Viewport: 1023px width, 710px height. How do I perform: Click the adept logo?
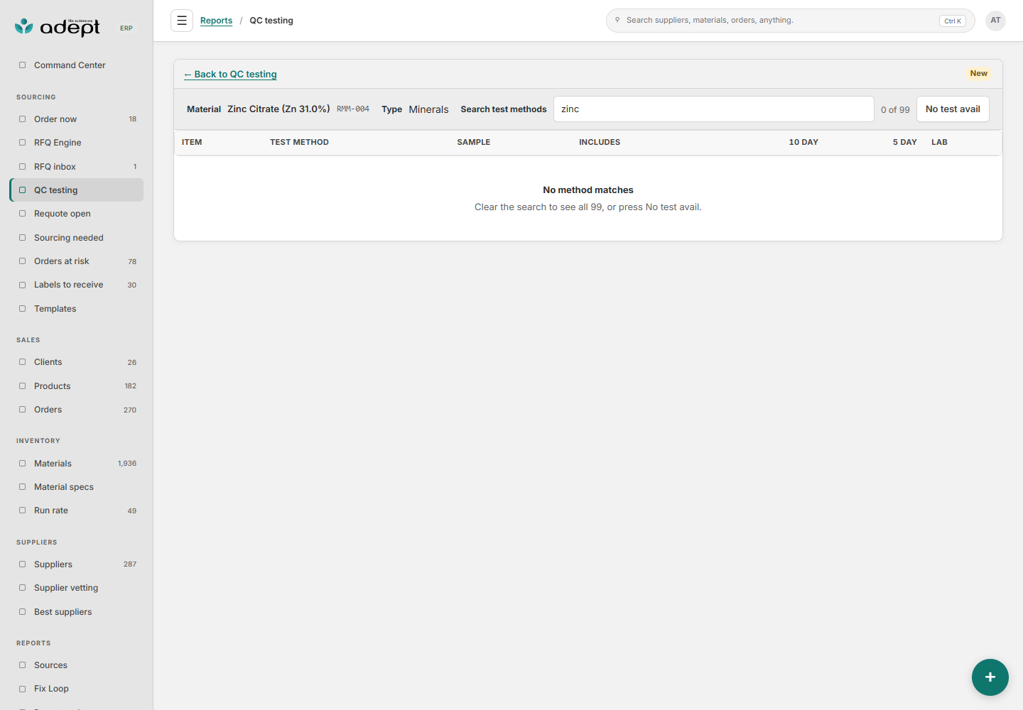pos(58,27)
